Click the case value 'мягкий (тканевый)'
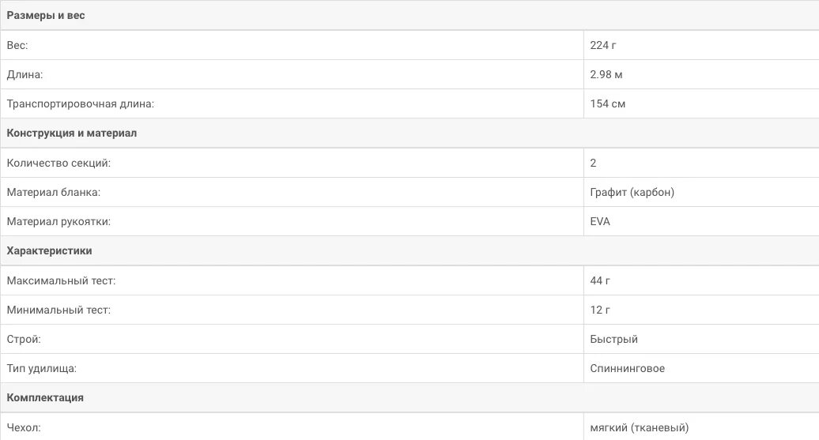The image size is (819, 440). pos(640,427)
